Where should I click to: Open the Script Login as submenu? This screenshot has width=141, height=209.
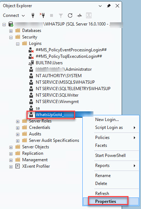click(111, 127)
